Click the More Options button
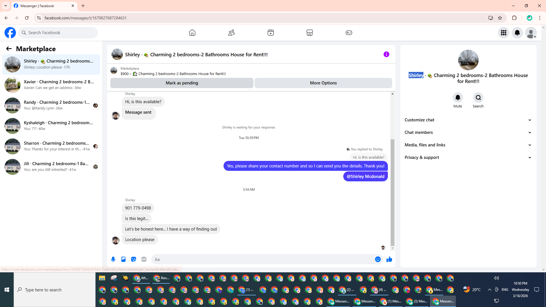Viewport: 546px width, 307px height. click(x=323, y=83)
